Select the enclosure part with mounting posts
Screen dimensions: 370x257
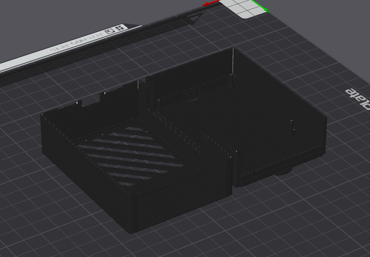point(236,118)
